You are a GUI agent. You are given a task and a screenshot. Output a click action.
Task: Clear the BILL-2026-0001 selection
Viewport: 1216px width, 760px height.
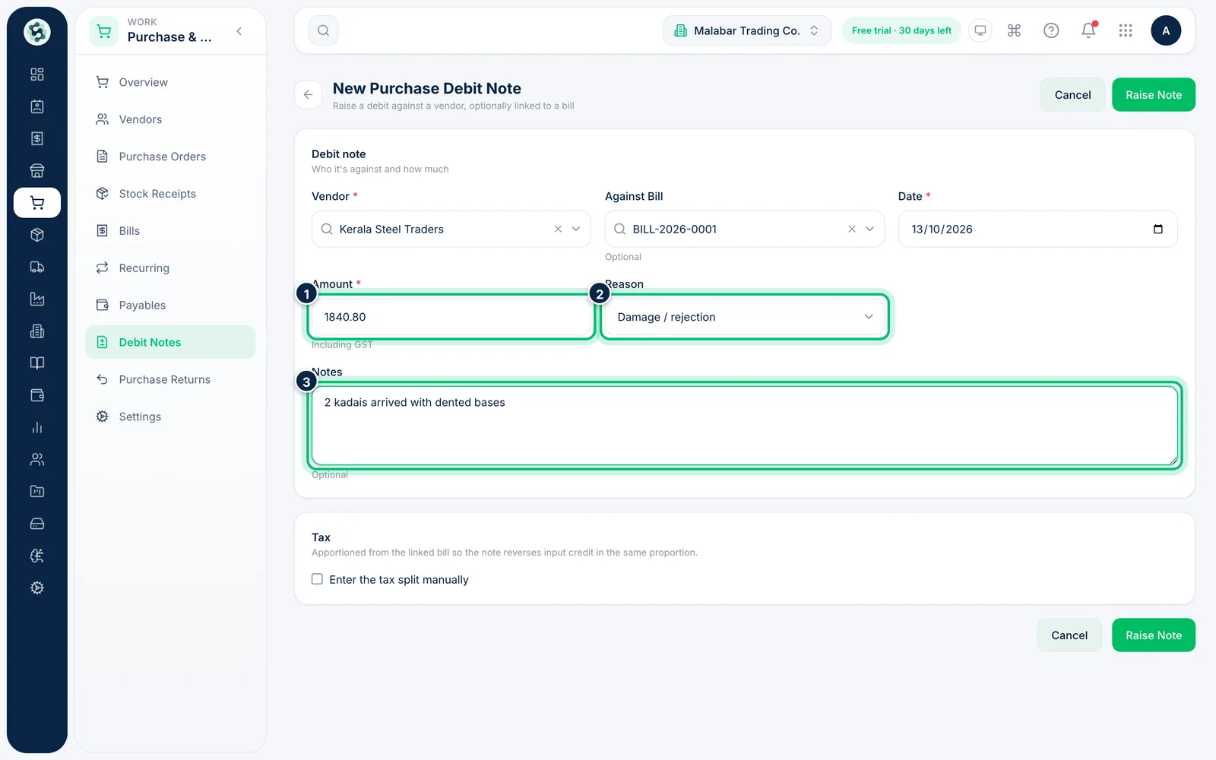point(852,229)
